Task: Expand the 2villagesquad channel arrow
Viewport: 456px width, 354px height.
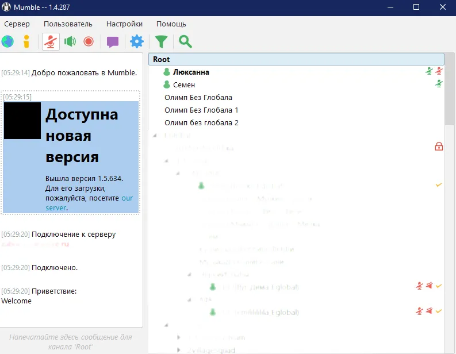Action: [x=179, y=350]
